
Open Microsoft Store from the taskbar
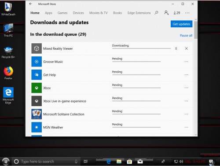pos(129,162)
